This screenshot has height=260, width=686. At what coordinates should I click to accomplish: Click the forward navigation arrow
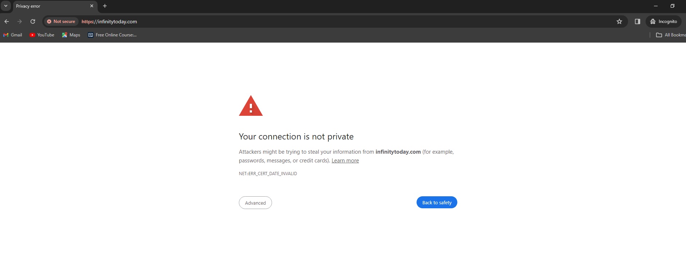tap(20, 21)
